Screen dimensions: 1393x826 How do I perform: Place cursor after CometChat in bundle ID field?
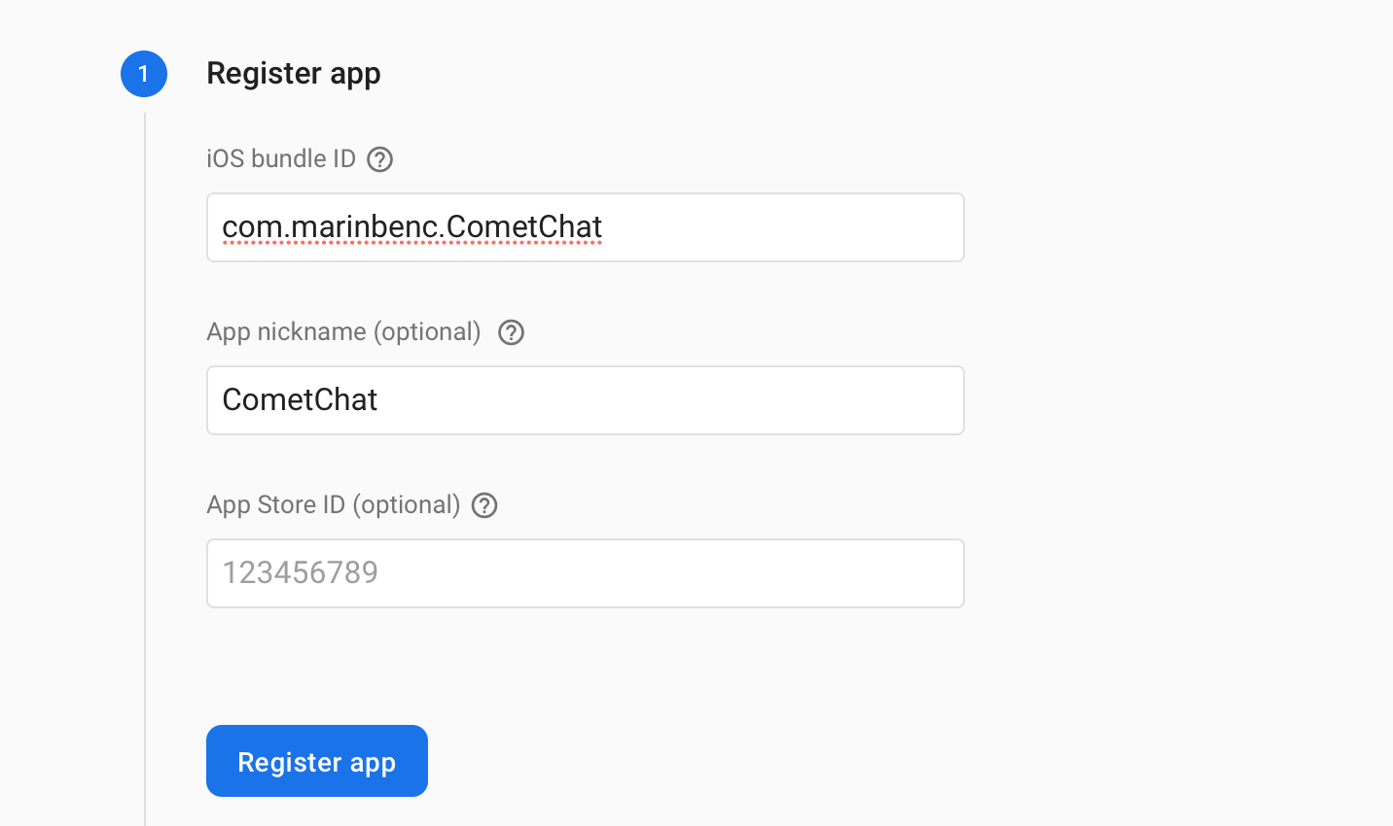tap(604, 227)
